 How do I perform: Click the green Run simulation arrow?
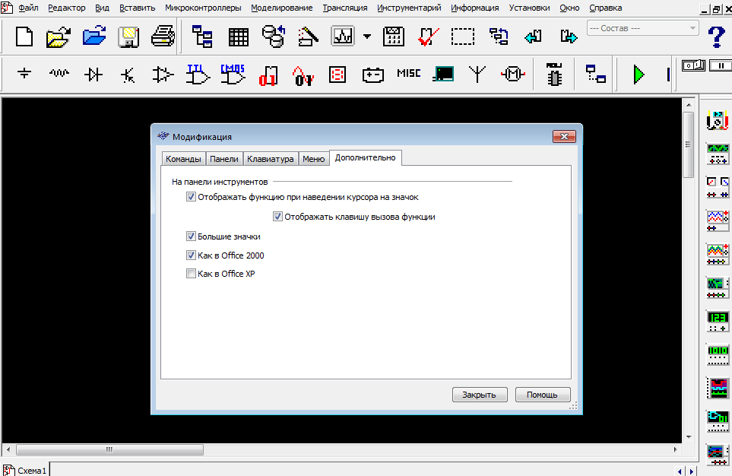(x=639, y=75)
